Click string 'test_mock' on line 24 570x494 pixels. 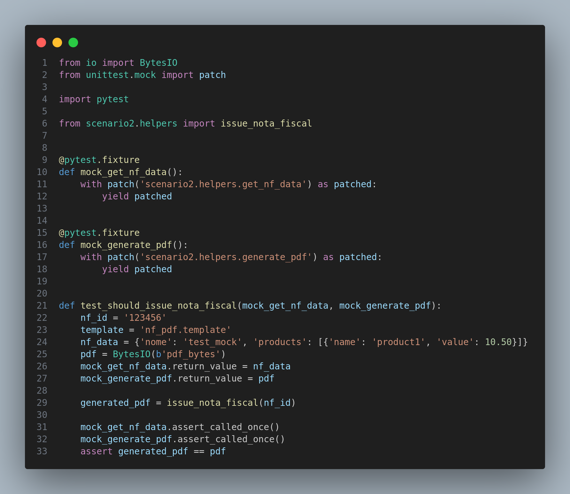[212, 342]
